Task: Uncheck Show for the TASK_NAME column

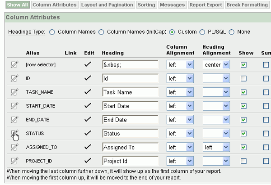Action: point(243,92)
